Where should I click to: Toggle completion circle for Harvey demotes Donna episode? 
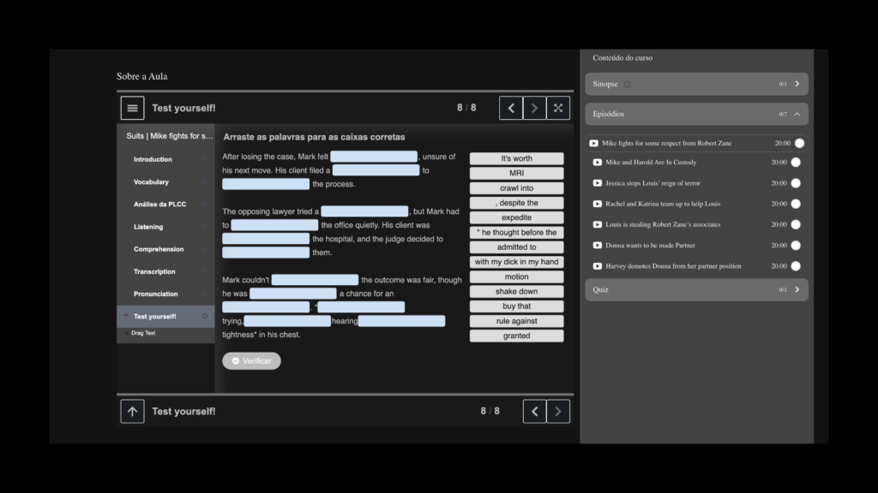click(x=796, y=266)
